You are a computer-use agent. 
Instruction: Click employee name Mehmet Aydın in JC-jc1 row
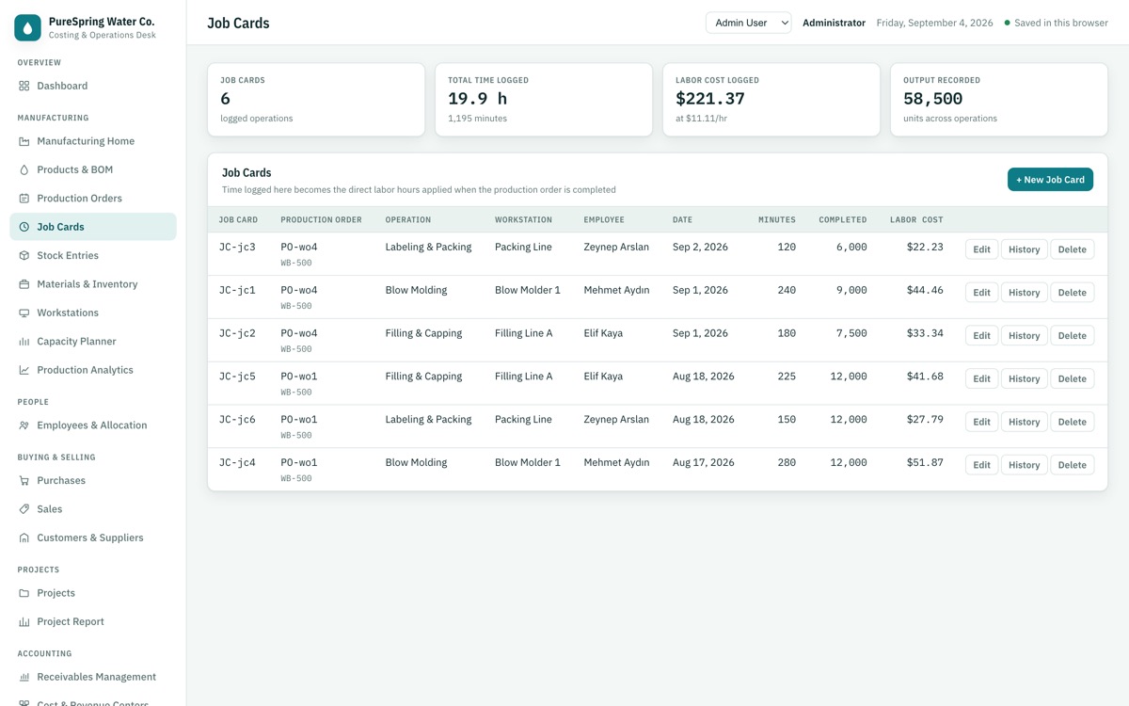click(616, 290)
